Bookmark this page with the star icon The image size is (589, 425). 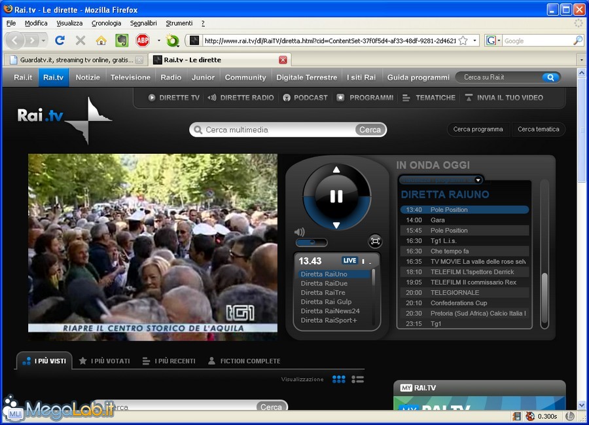tap(463, 41)
